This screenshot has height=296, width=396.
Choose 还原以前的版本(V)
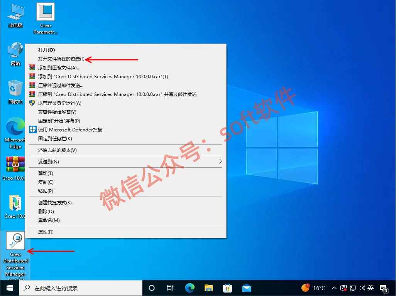[126, 150]
